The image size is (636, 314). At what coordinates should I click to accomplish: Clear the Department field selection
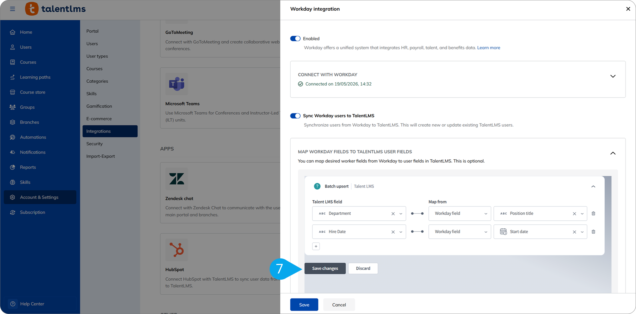point(393,214)
